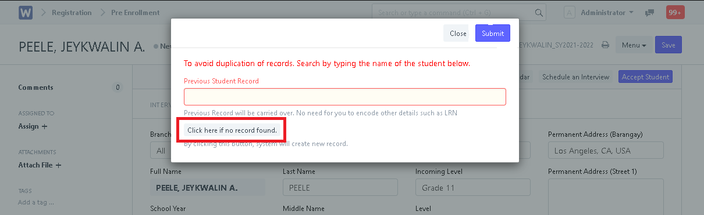Expand the Administrator user dropdown
The image size is (704, 215).
pos(607,12)
